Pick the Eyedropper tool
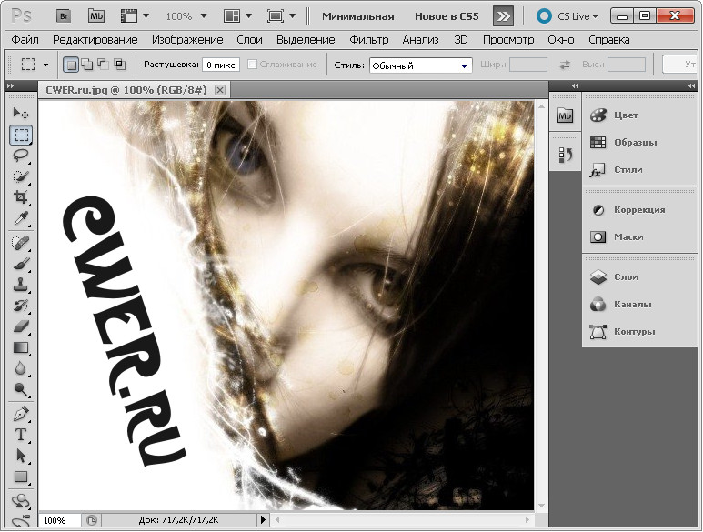Viewport: 703px width, 532px height. (x=21, y=218)
